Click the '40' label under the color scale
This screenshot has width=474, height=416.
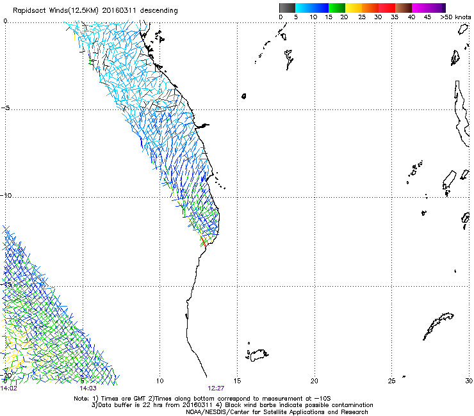click(411, 17)
